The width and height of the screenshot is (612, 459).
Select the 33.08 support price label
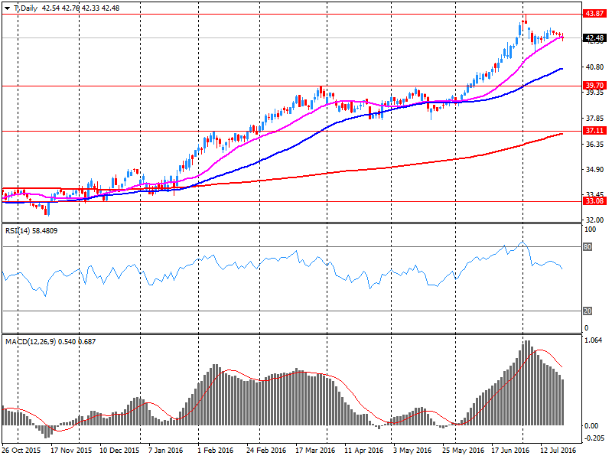click(x=594, y=201)
